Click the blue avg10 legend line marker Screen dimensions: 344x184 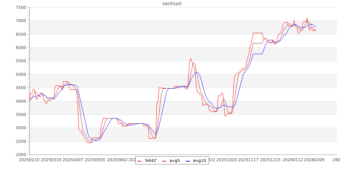point(189,160)
